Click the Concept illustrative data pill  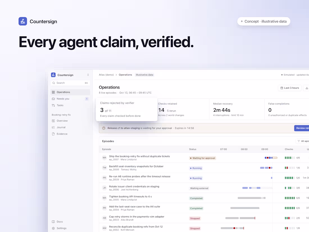[x=264, y=21]
